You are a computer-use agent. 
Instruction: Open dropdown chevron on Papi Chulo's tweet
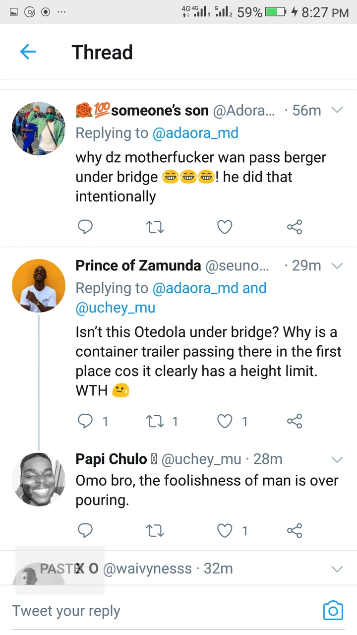pos(337,459)
